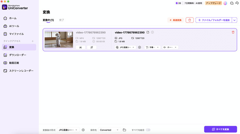Image resolution: width=240 pixels, height=134 pixels.
Task: Rename the output file with the edit icon
Action: 148,32
